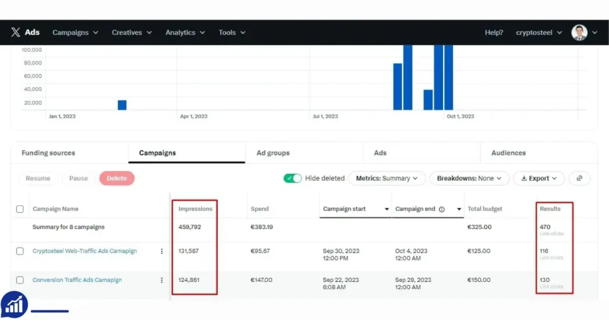The height and width of the screenshot is (320, 609).
Task: Click the profile avatar picture
Action: [579, 33]
